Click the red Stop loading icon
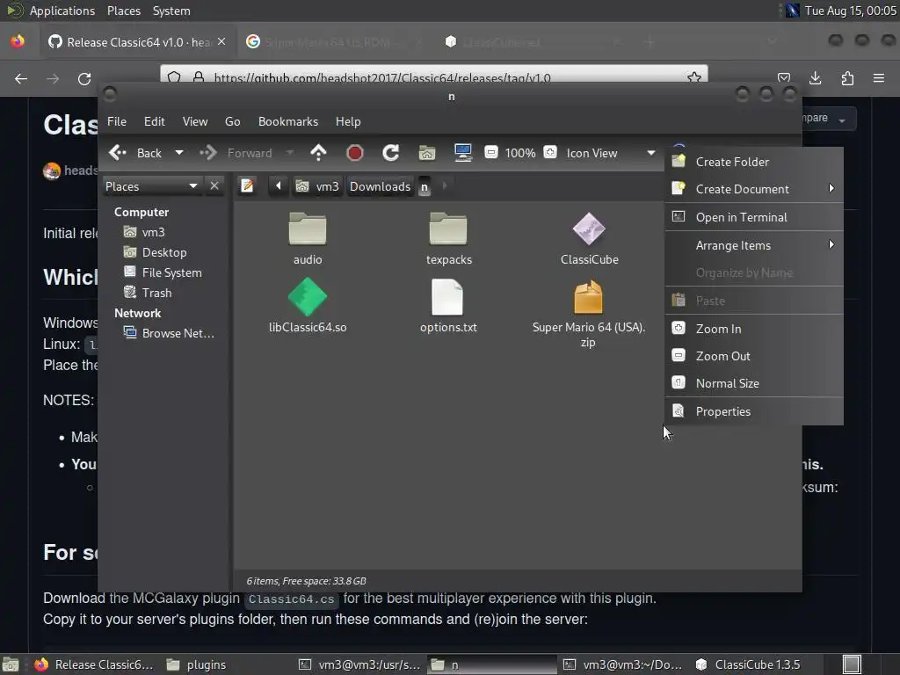Viewport: 900px width, 675px height. click(355, 153)
